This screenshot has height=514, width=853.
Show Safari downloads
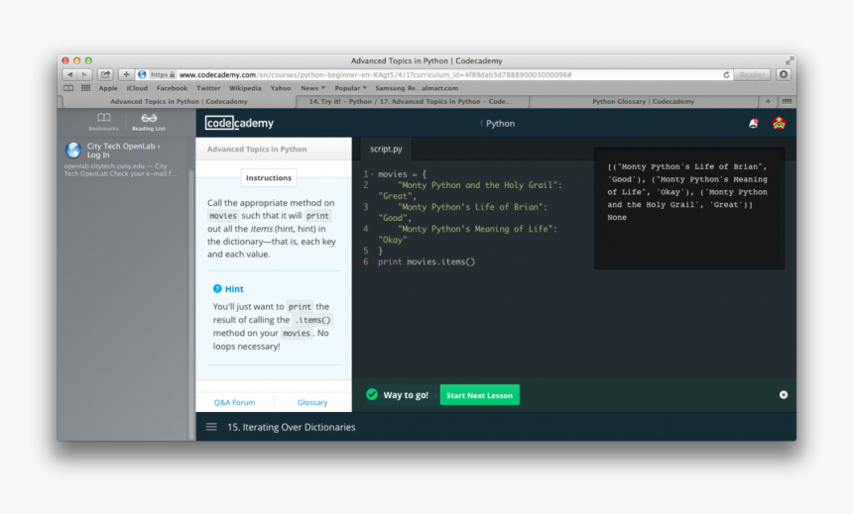[784, 74]
